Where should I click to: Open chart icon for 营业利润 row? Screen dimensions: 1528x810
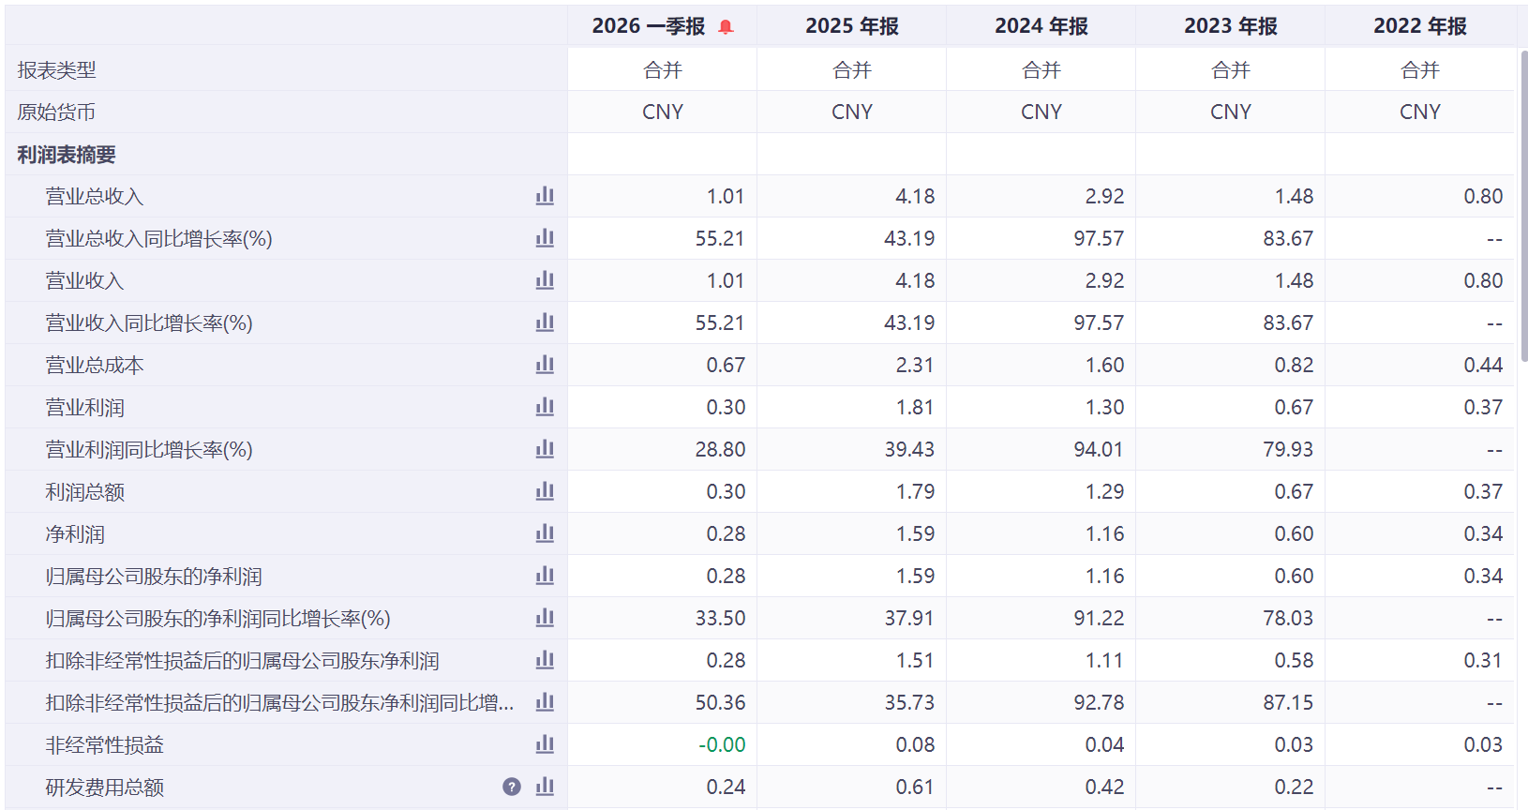[545, 407]
